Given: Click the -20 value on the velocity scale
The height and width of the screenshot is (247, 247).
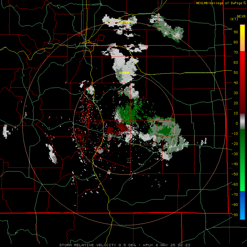Looking at the screenshot, I should pyautogui.click(x=235, y=144).
